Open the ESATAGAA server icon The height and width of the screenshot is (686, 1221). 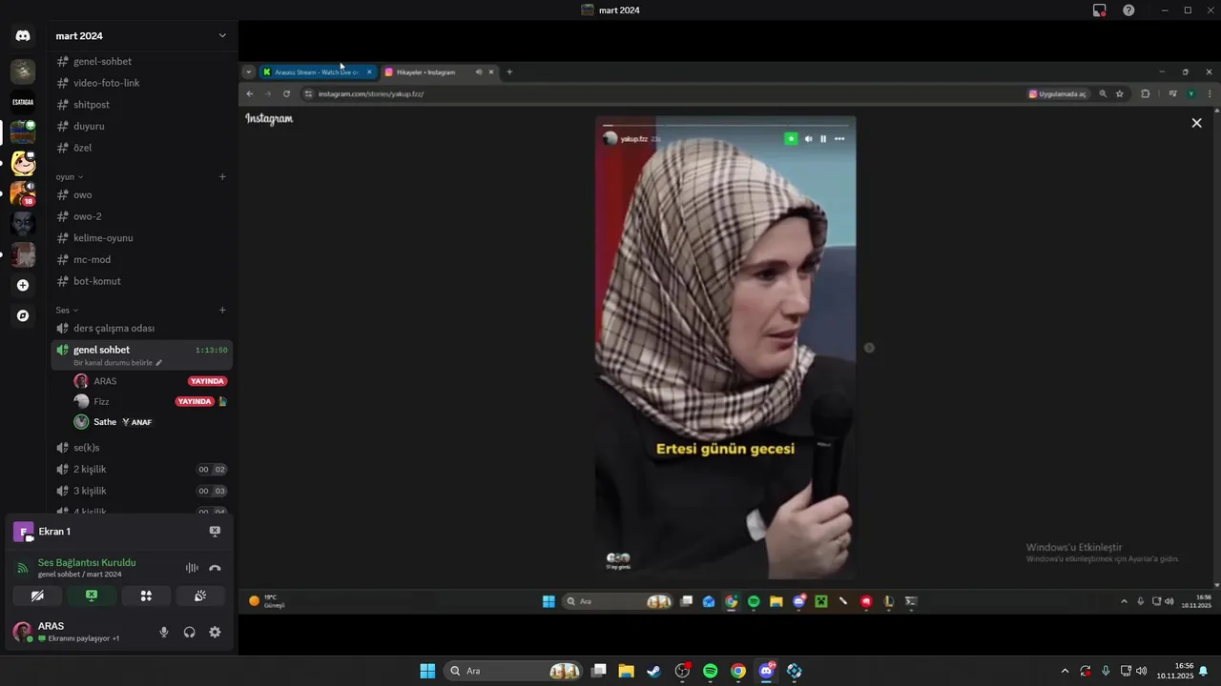23,102
